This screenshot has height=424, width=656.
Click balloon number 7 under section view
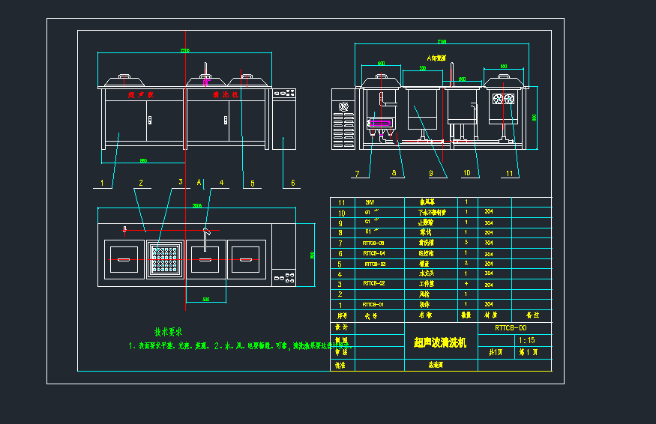point(357,174)
